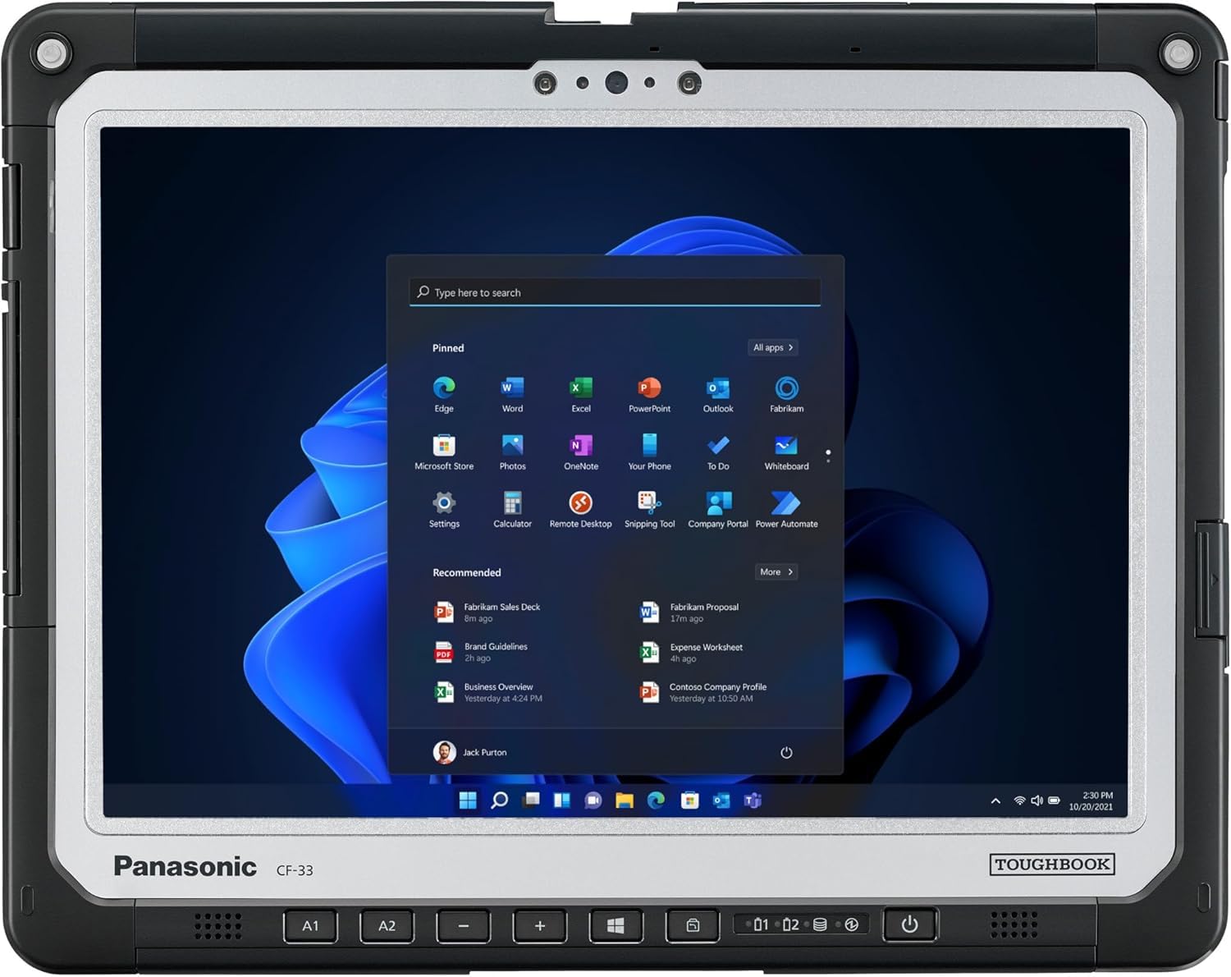Open the volume control in the system tray

pyautogui.click(x=1037, y=800)
